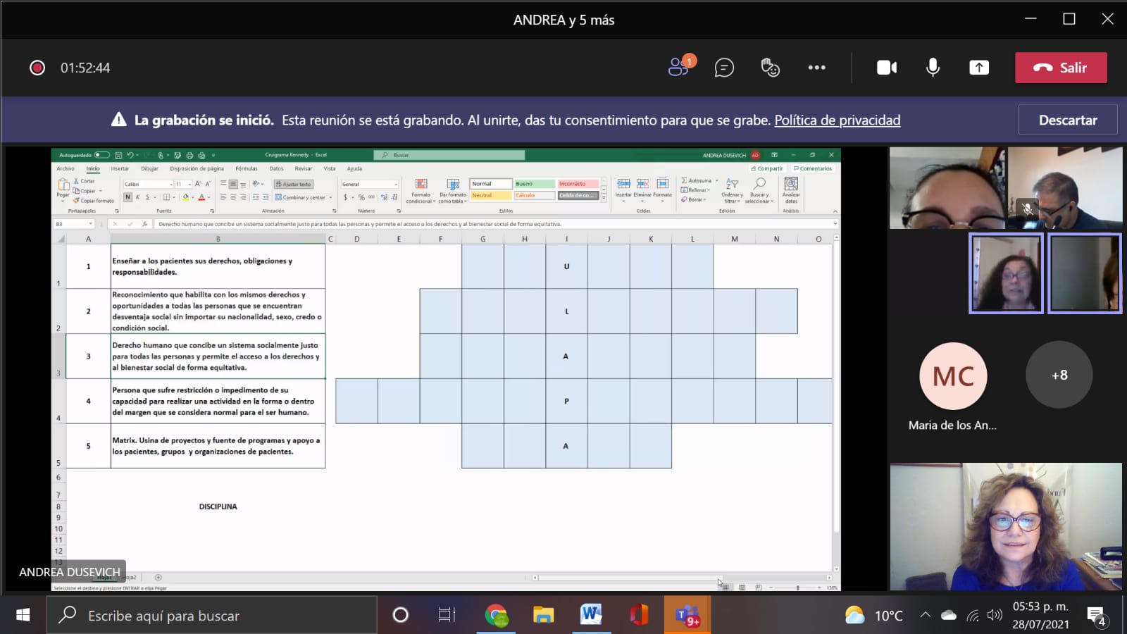The width and height of the screenshot is (1127, 634).
Task: Dismiss the recording notice with Descartar
Action: click(1068, 120)
